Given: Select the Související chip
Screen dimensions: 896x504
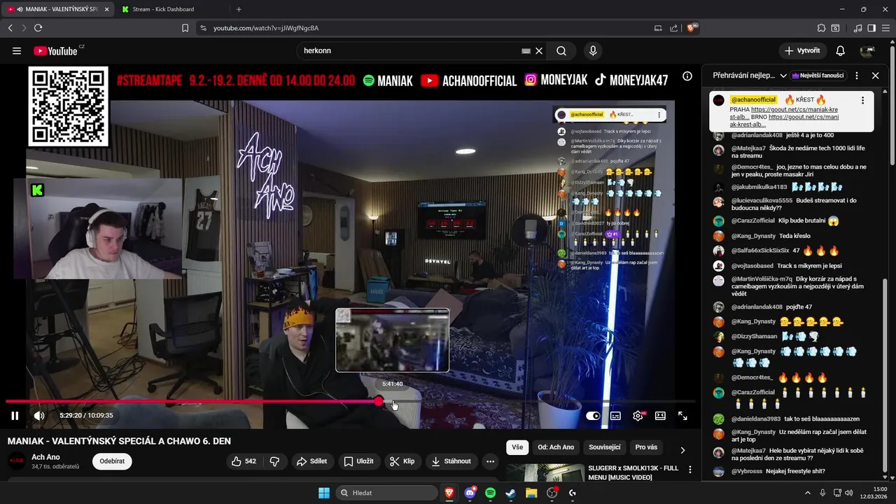Looking at the screenshot, I should pos(605,447).
